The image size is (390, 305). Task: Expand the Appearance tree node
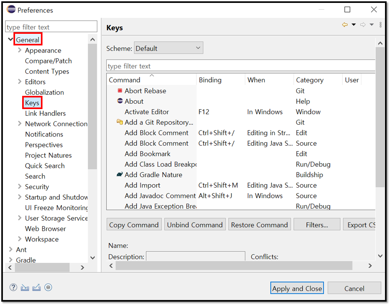coord(20,50)
